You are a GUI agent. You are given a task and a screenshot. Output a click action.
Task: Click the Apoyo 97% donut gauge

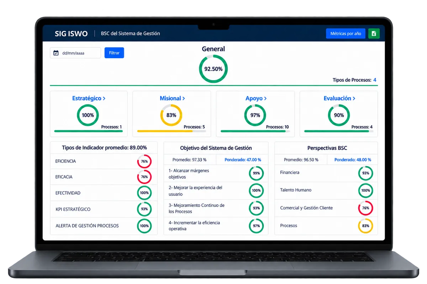255,115
